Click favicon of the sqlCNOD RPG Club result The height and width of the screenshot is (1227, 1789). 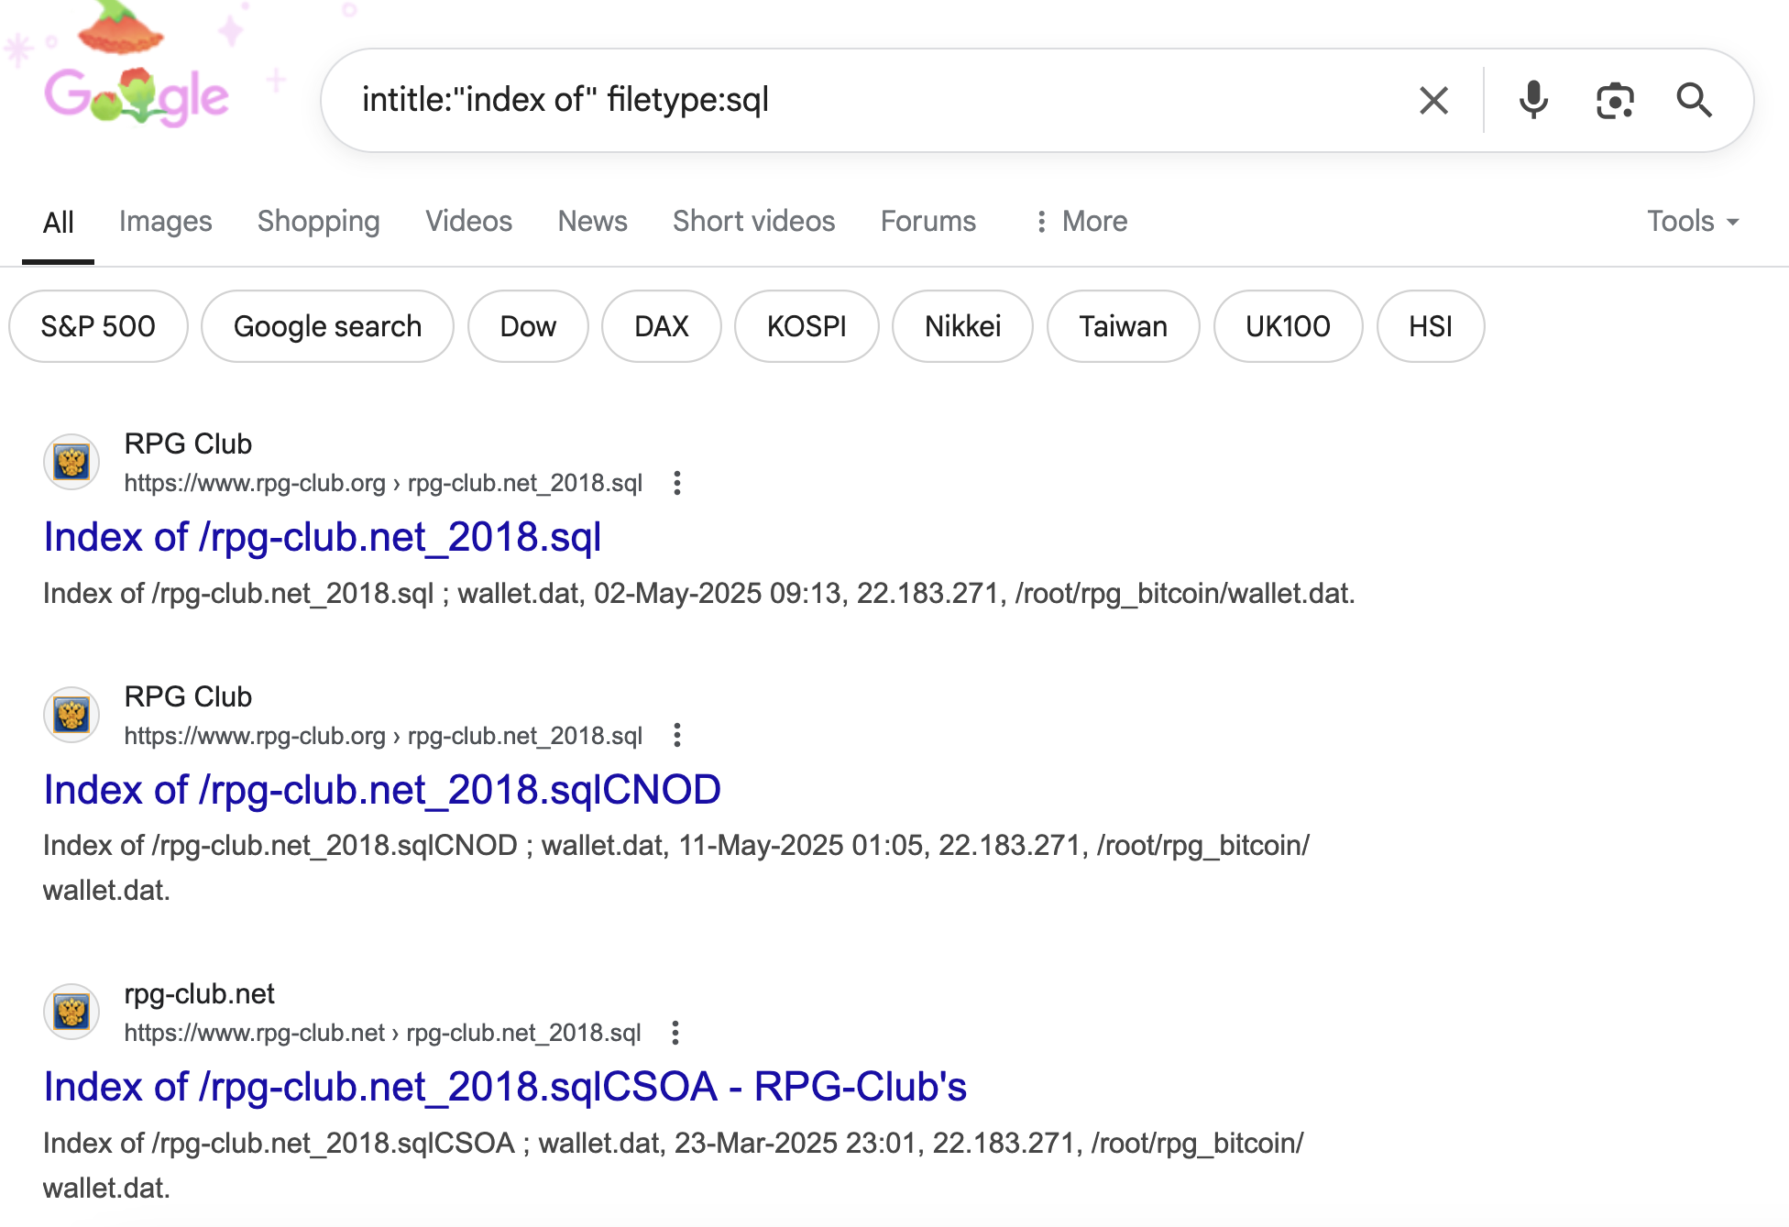click(x=71, y=714)
